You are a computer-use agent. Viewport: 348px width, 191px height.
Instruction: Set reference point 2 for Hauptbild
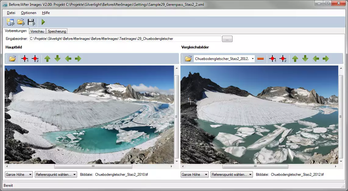tap(35, 59)
